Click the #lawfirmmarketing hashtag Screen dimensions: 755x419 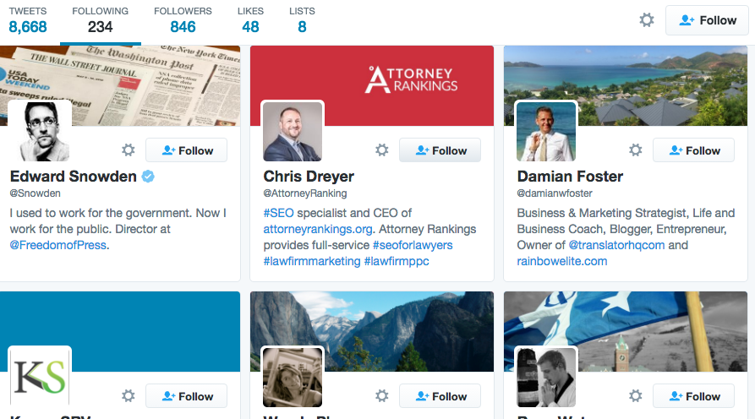coord(311,261)
